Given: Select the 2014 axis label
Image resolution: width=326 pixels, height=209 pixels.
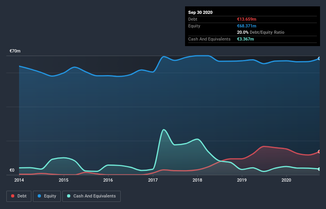Looking at the screenshot, I should coord(19,180).
